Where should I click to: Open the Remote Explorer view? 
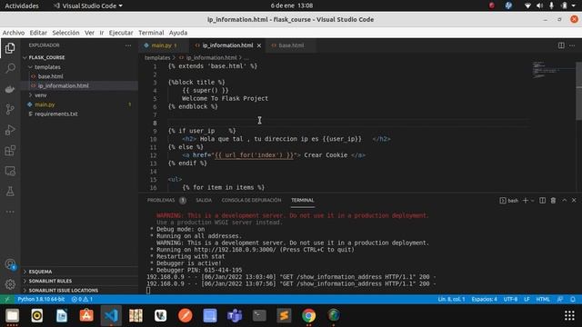tap(10, 171)
